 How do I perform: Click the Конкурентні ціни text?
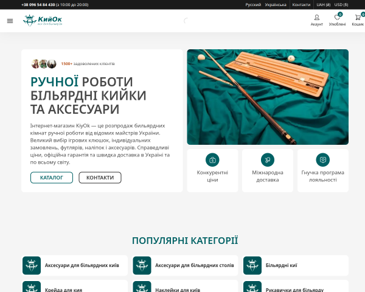212,176
